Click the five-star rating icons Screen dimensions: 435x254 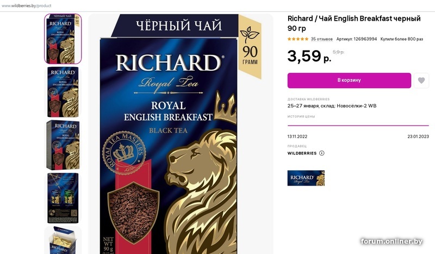pyautogui.click(x=298, y=39)
